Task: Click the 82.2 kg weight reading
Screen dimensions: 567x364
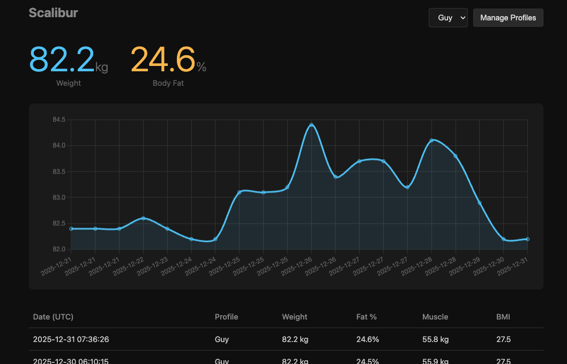Action: click(68, 60)
